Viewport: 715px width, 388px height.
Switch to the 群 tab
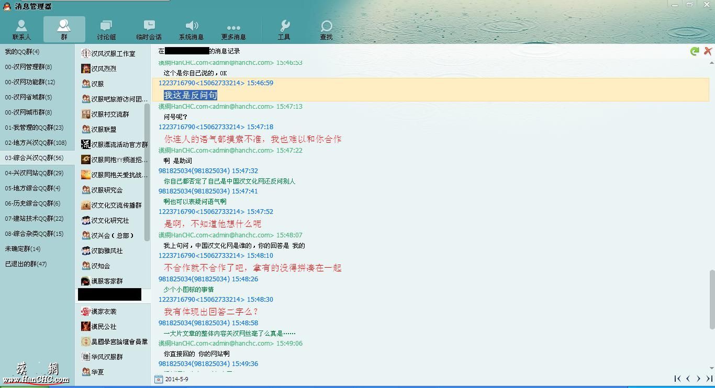[x=63, y=29]
